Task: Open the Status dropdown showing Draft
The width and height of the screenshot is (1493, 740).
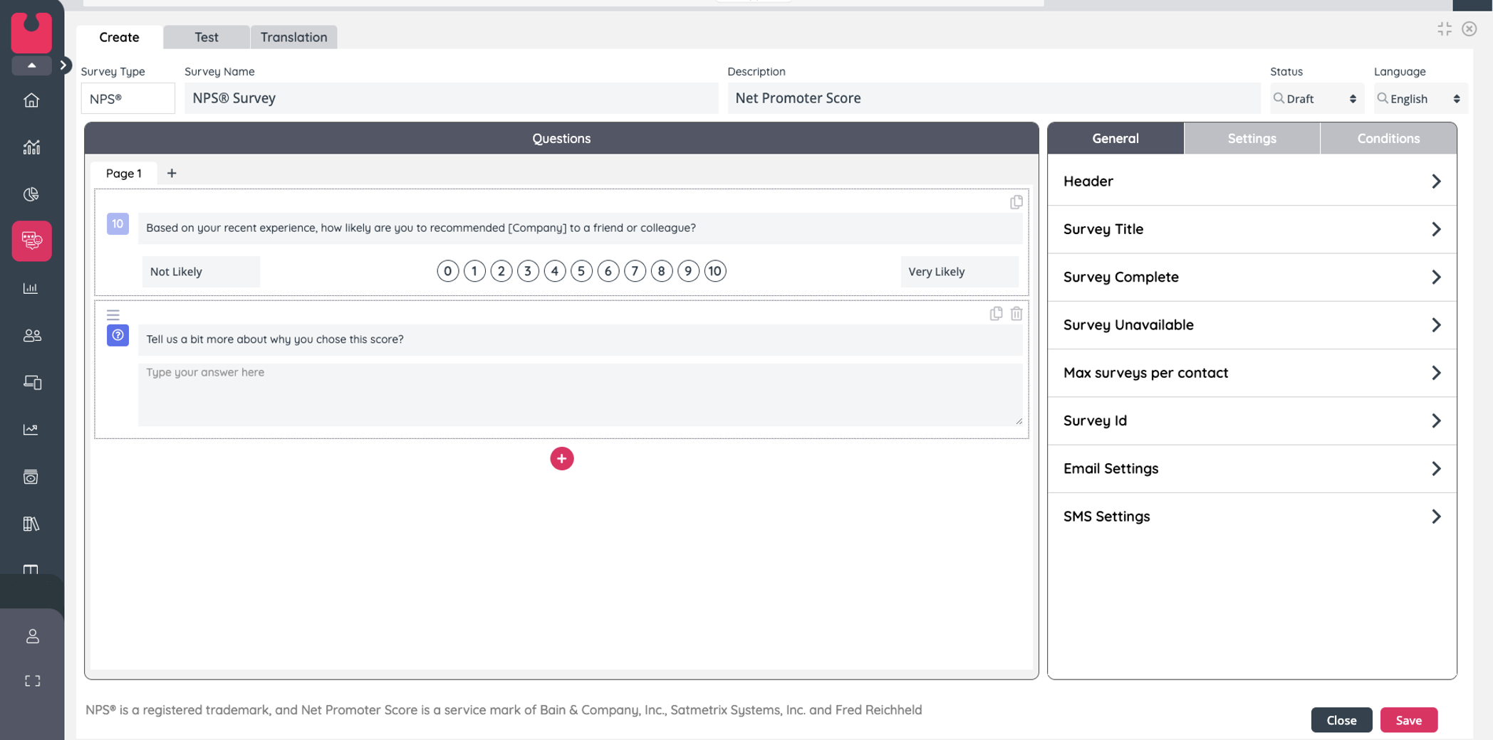Action: (x=1316, y=99)
